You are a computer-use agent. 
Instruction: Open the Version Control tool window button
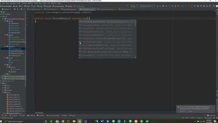pos(53,115)
